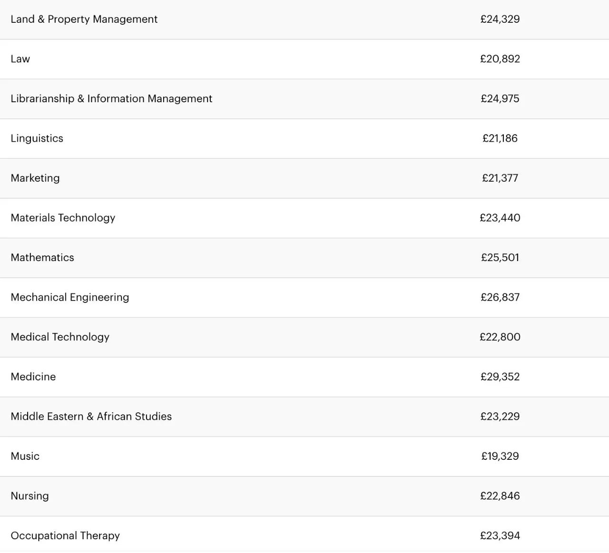Select the £24,975 Librarianship salary value
Image resolution: width=609 pixels, height=553 pixels.
tap(500, 98)
